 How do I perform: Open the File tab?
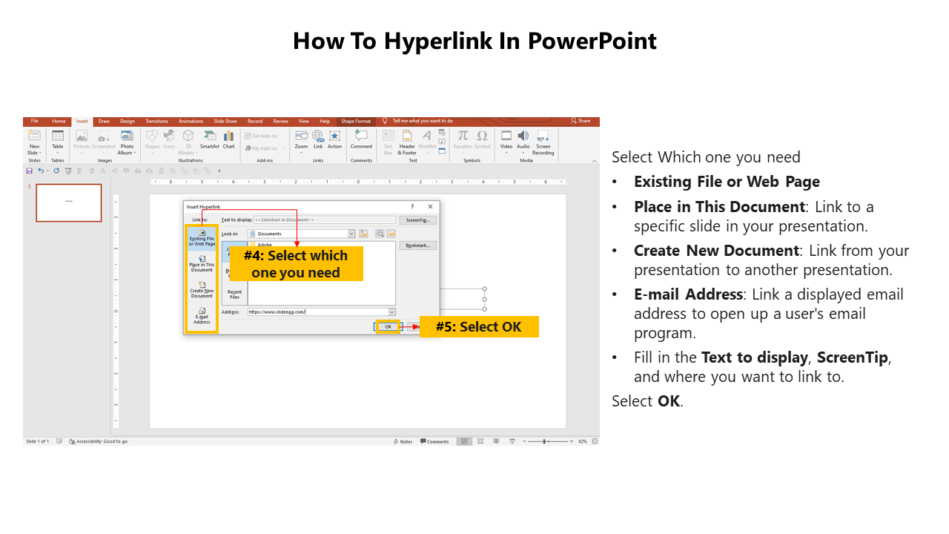(x=34, y=121)
